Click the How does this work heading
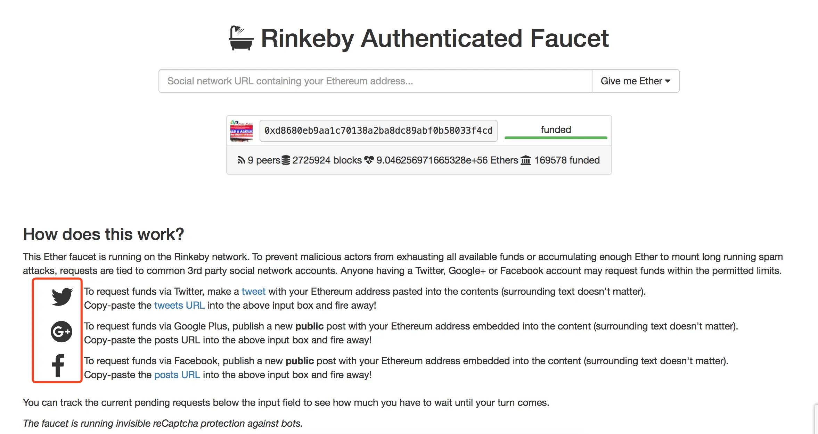 coord(103,234)
